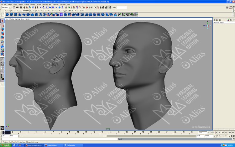This screenshot has width=235, height=147.
Task: Click the four view layout icon in toolbox
Action: (x=2, y=64)
